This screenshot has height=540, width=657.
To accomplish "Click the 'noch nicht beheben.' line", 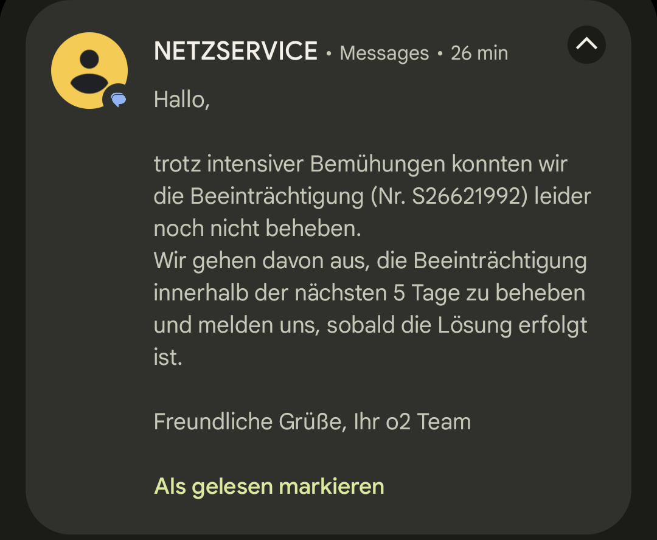I will click(x=257, y=229).
